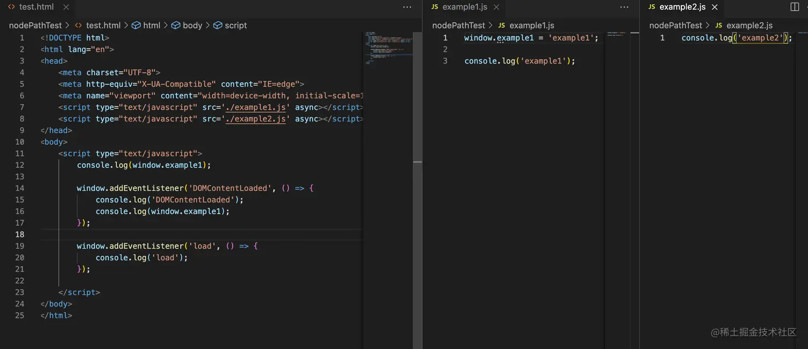Open the ./example1.js script src link

[255, 107]
